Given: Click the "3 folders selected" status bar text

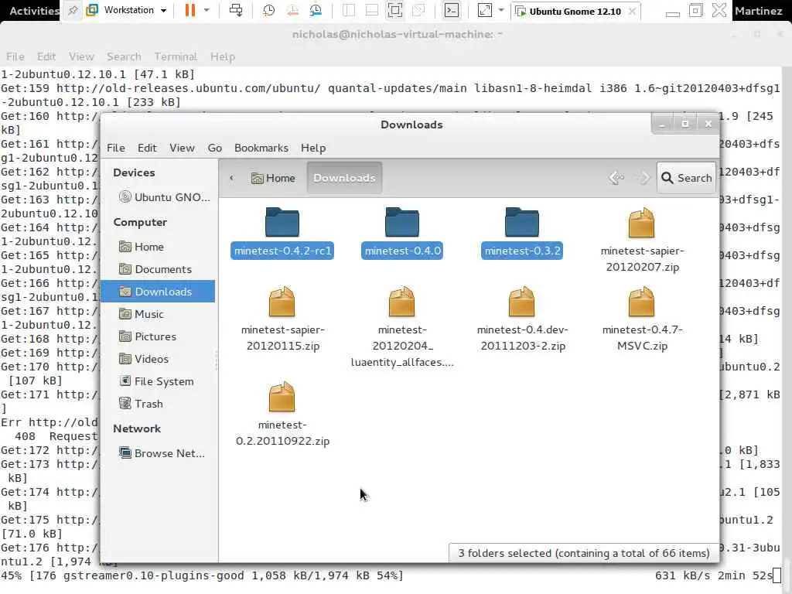Looking at the screenshot, I should click(583, 553).
